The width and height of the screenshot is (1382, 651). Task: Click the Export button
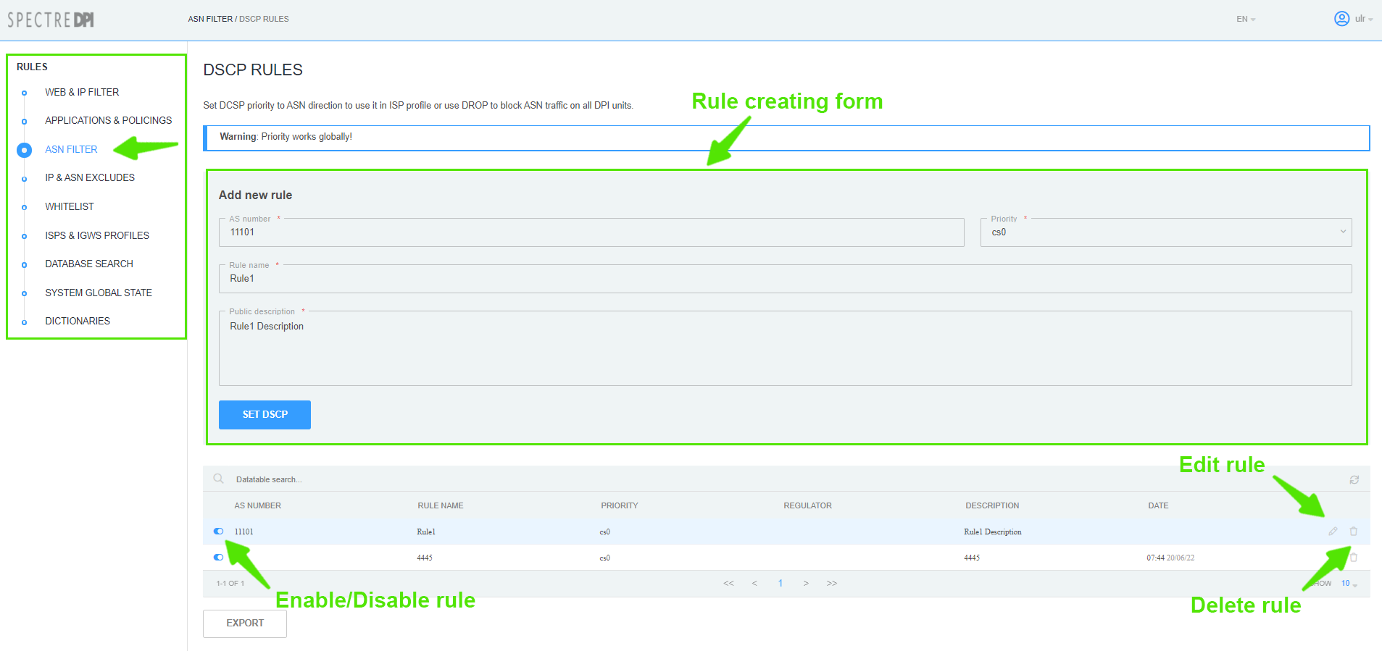point(245,623)
